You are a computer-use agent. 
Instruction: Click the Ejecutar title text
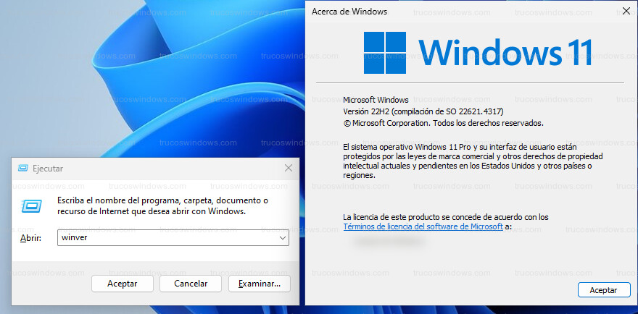[x=48, y=169]
